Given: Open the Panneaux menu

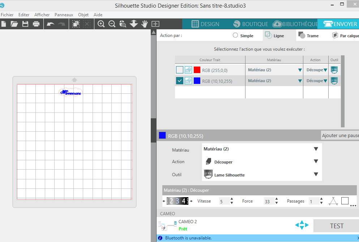Looking at the screenshot, I should click(64, 15).
